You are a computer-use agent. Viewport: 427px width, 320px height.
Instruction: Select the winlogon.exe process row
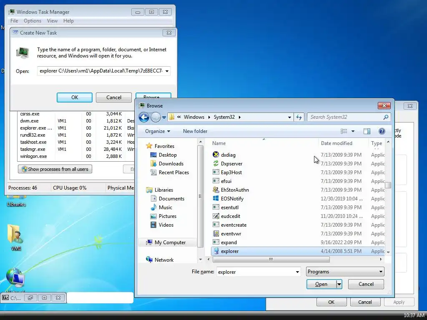[76, 156]
